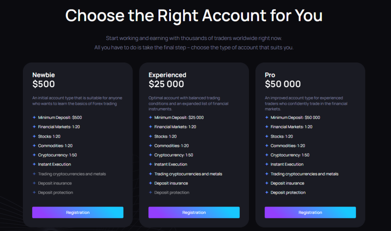Click star icon by Pro Stocks: 1:20
The image size is (391, 231).
[267, 136]
